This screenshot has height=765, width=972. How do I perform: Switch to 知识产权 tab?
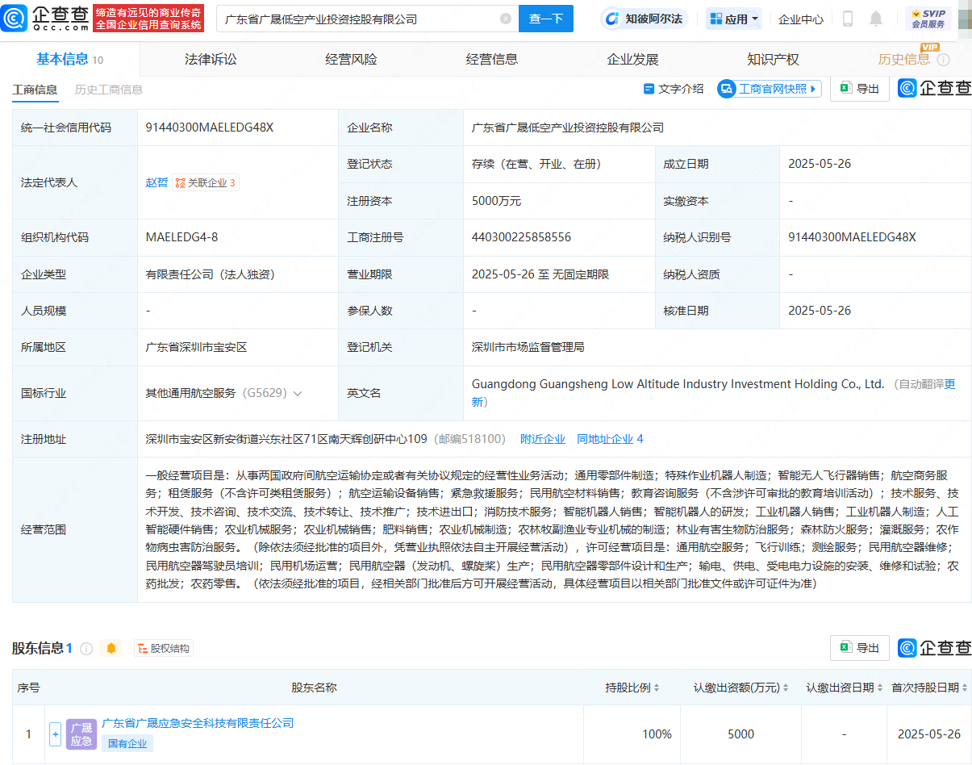773,59
